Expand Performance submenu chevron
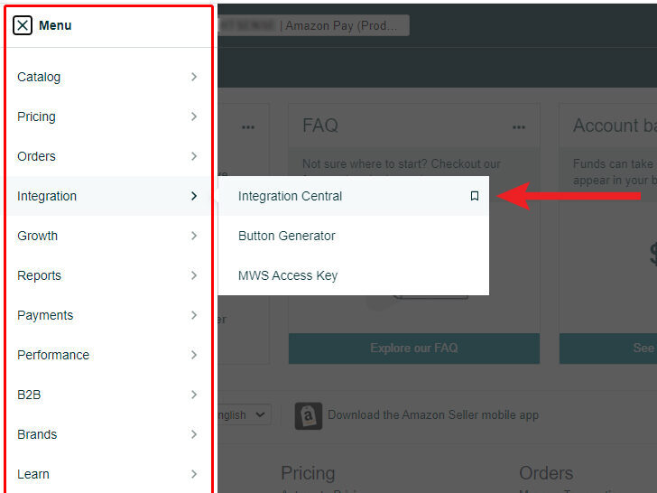This screenshot has height=493, width=657. point(193,355)
